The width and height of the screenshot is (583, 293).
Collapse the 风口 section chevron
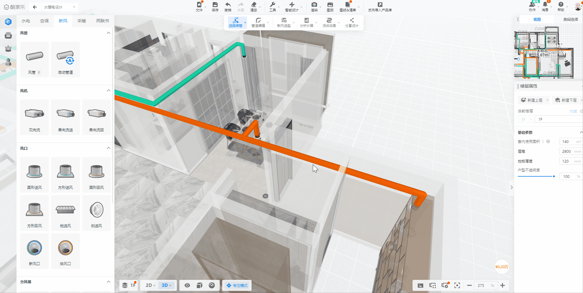pos(108,148)
